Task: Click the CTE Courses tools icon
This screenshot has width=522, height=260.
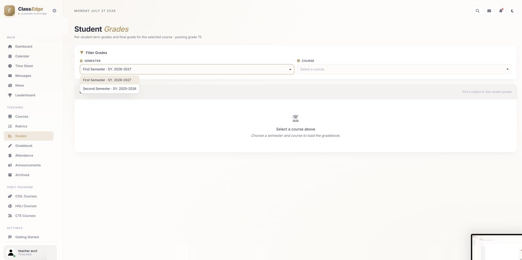Action: point(10,216)
